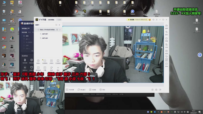Image resolution: width=203 pixels, height=114 pixels.
Task: Click the 摄像头 camera source icon
Action: coord(38,61)
